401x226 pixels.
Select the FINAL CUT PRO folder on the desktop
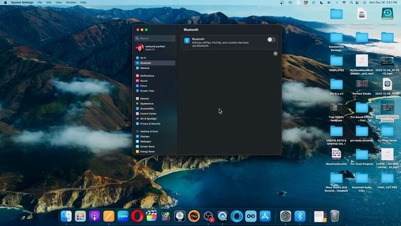(x=387, y=181)
